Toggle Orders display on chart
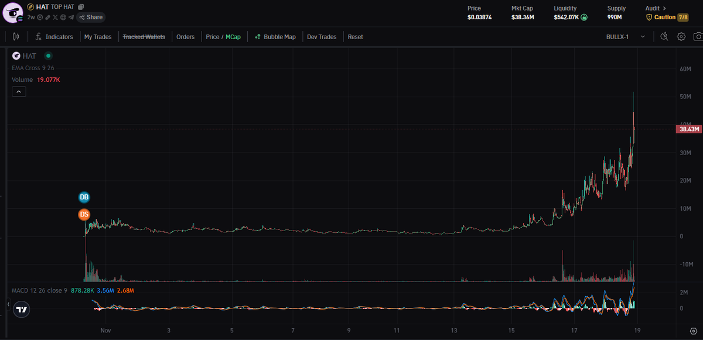The image size is (703, 340). tap(185, 37)
